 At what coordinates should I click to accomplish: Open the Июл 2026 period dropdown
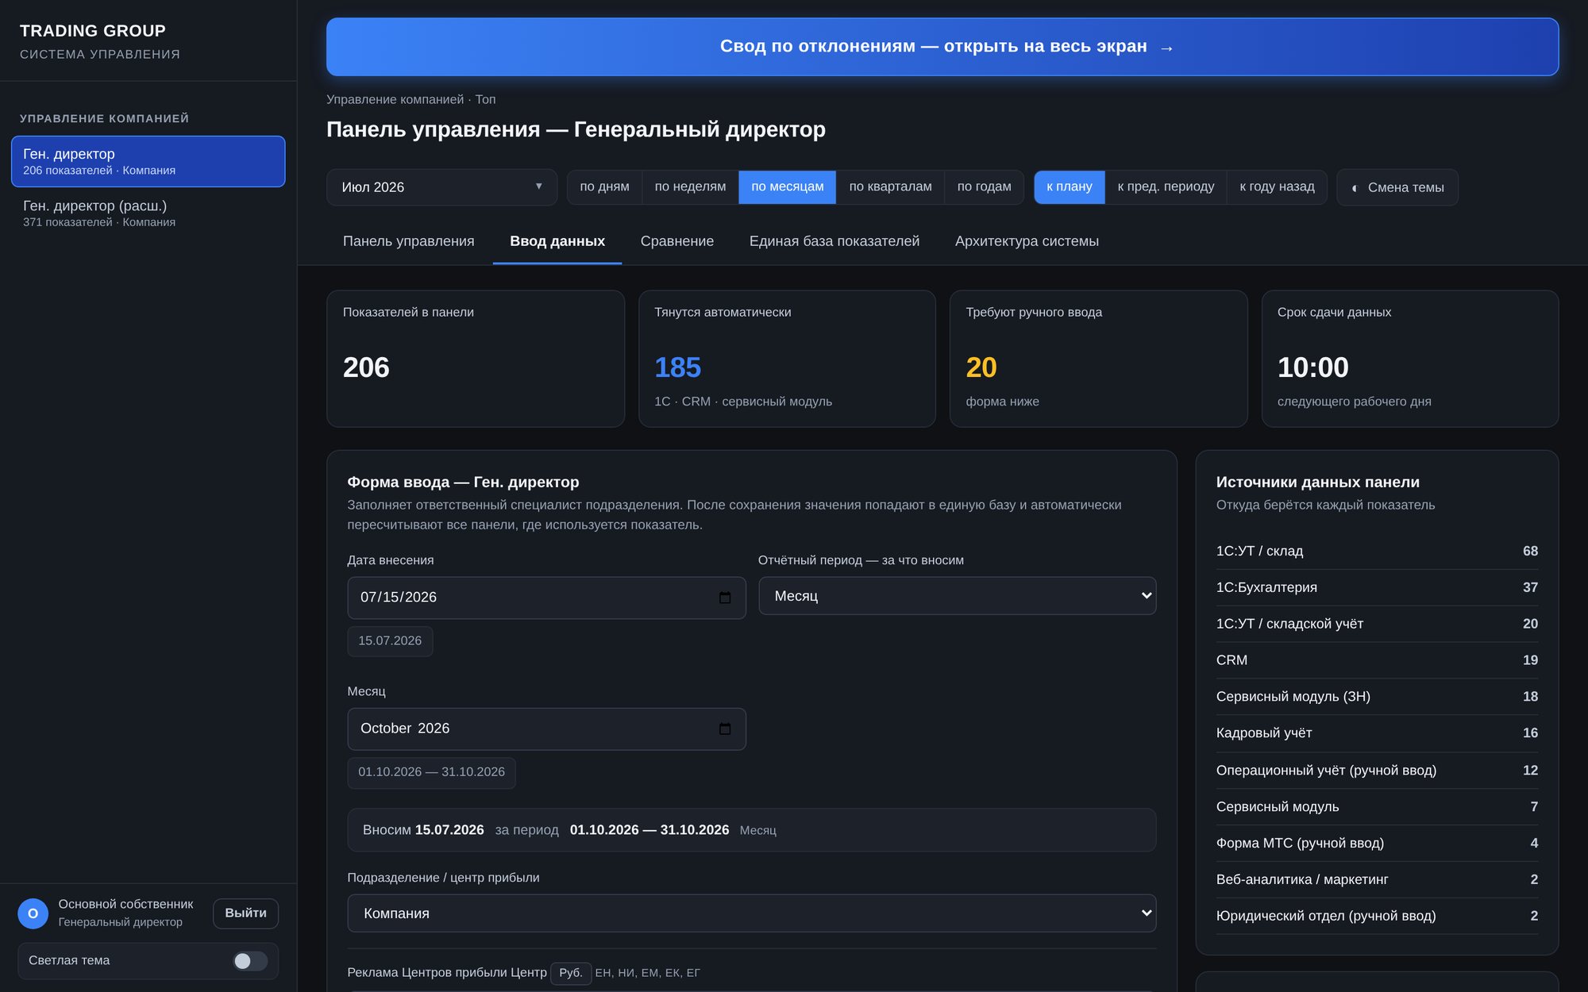[441, 187]
